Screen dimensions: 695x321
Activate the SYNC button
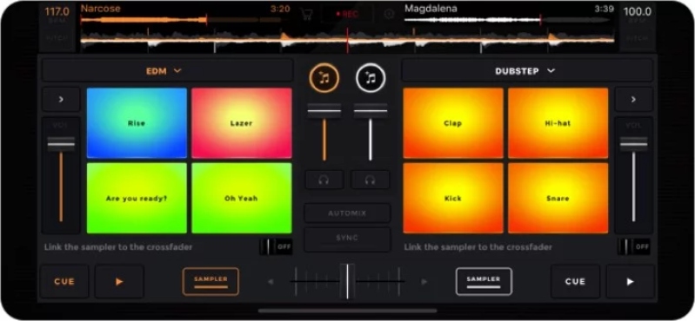pos(347,239)
